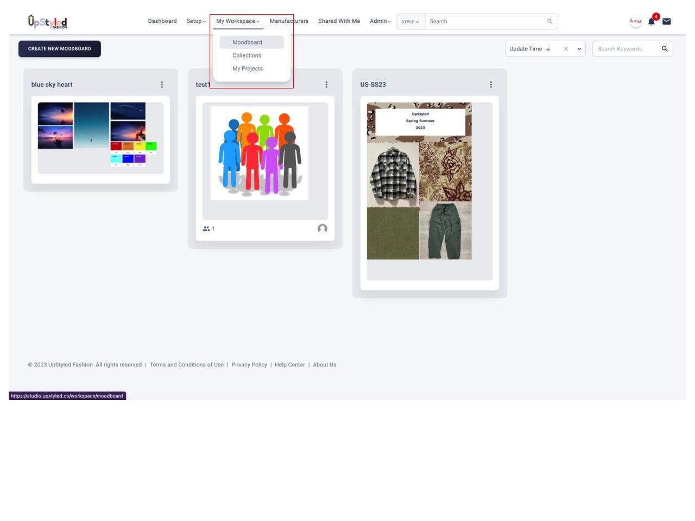Click the user profile avatar
Viewport: 695px width, 521px height.
(635, 22)
